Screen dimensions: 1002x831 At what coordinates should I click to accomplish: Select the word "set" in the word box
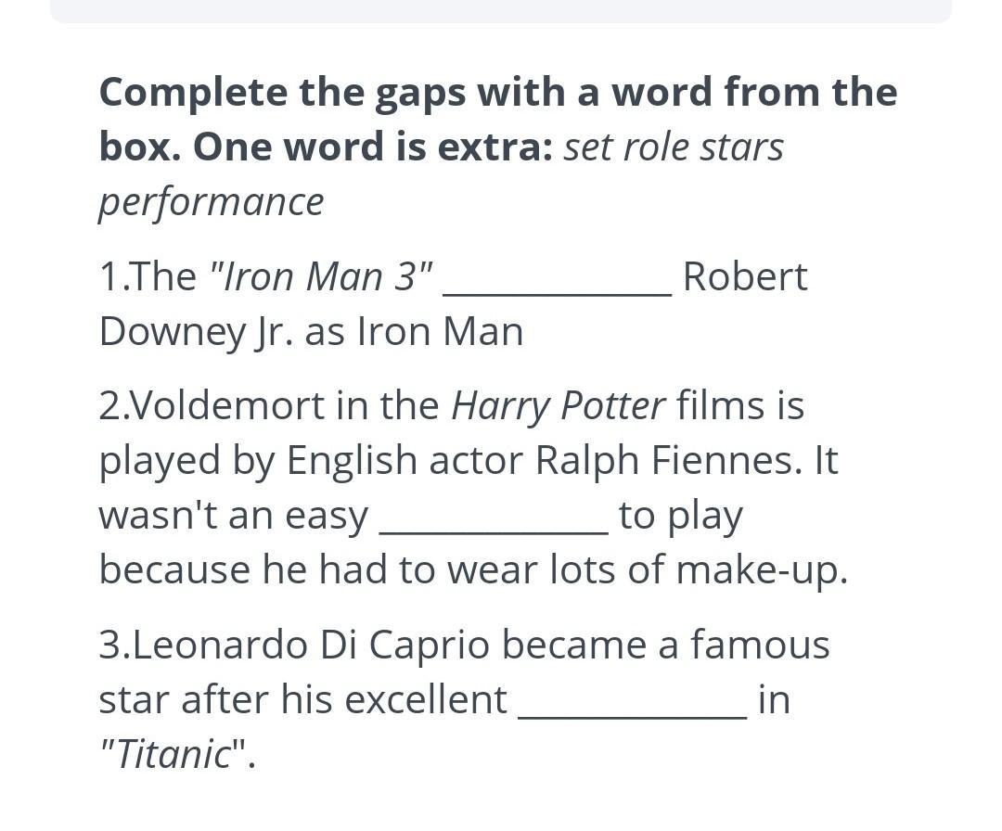[x=586, y=147]
